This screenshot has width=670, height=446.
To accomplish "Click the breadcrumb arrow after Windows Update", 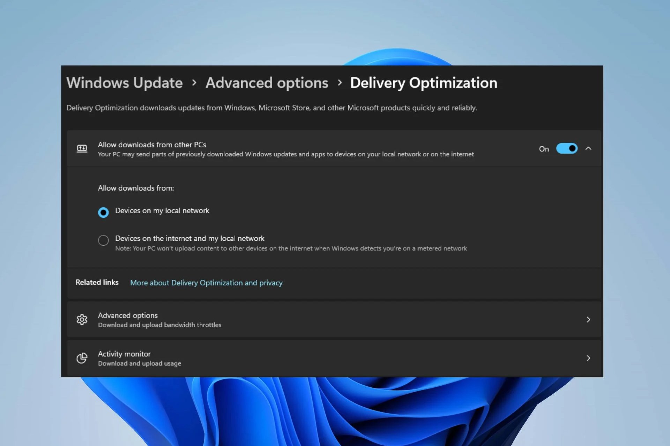I will (x=194, y=83).
